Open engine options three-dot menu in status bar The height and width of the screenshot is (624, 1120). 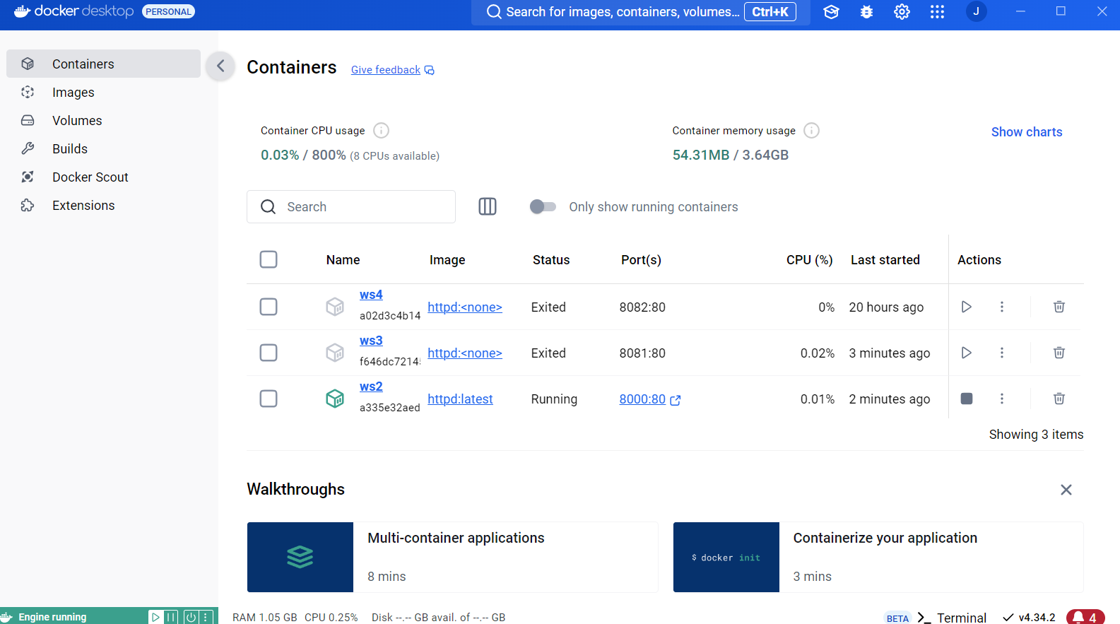pyautogui.click(x=206, y=617)
